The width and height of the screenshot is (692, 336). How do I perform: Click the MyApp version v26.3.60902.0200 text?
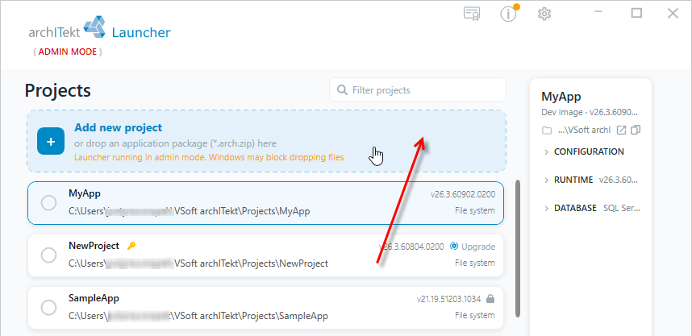tap(463, 194)
